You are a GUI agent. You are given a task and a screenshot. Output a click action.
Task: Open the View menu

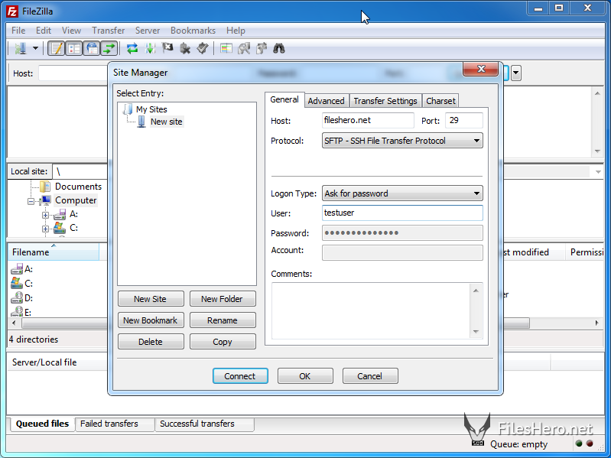pos(71,31)
